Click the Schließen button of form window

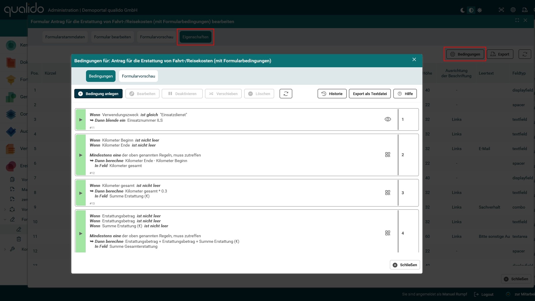click(x=516, y=279)
